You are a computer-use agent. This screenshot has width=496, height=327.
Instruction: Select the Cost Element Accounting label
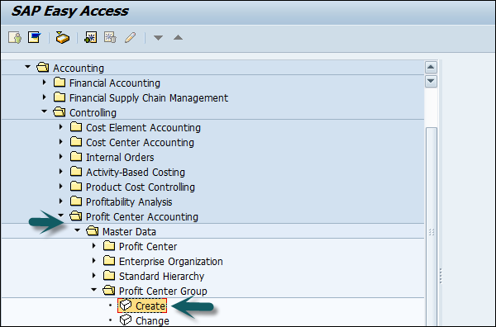143,128
